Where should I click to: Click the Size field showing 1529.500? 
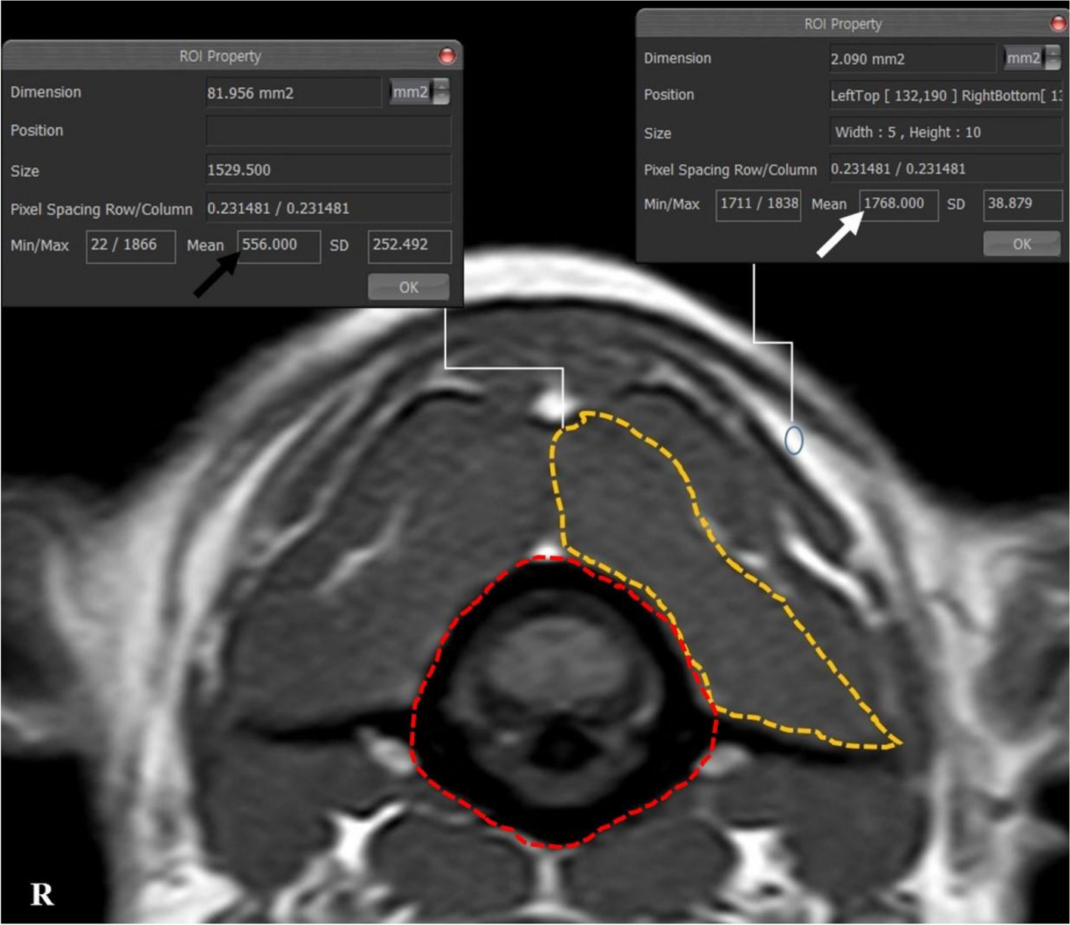click(x=329, y=170)
